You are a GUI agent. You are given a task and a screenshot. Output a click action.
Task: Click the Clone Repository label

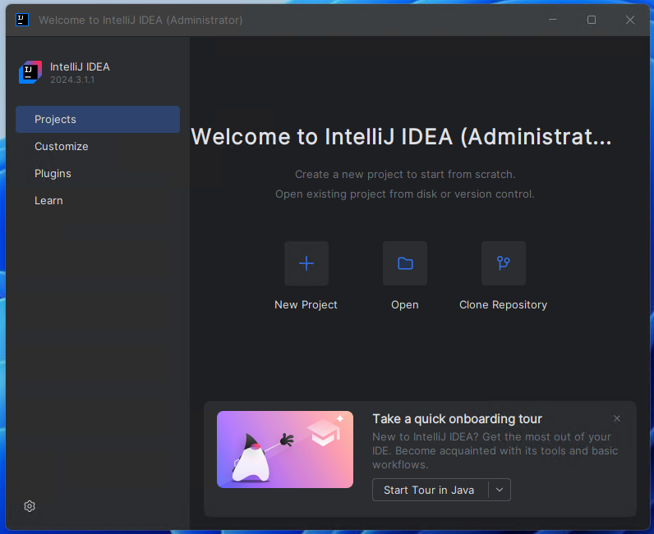[503, 305]
